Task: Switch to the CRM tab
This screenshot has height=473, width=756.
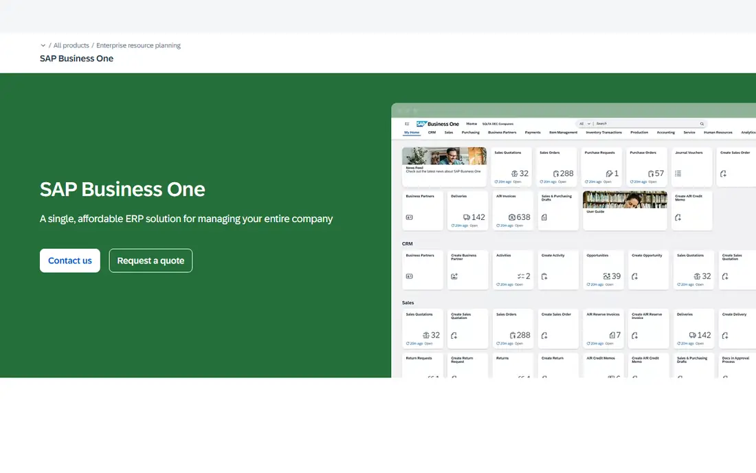Action: (x=432, y=132)
